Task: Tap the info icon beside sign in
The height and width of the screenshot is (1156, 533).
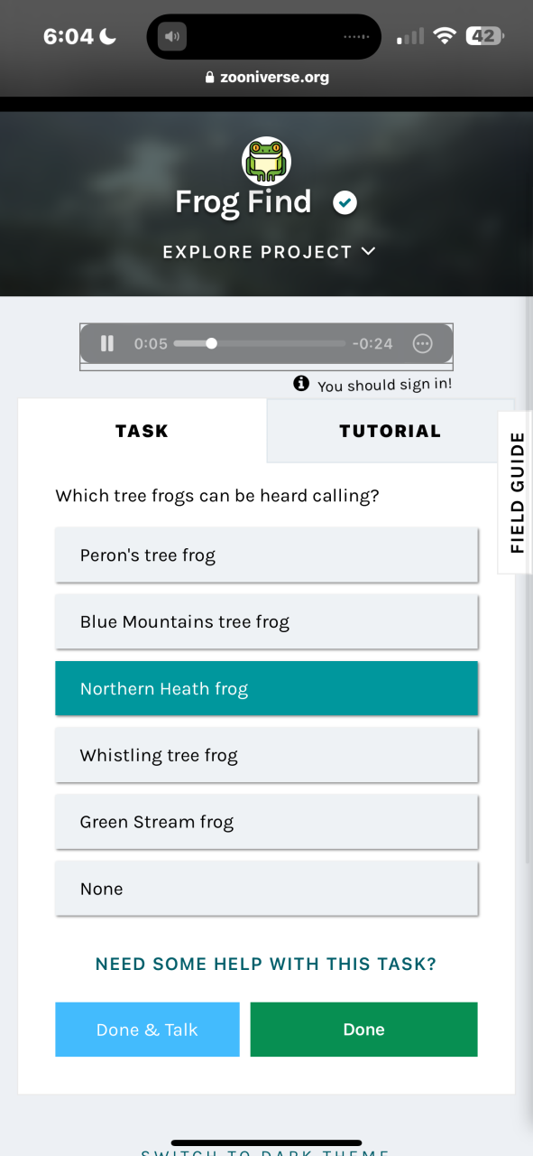Action: tap(301, 384)
